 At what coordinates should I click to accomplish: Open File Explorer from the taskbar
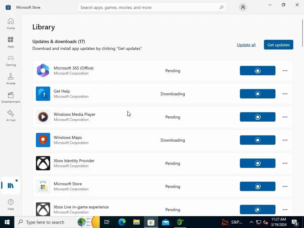(x=136, y=222)
